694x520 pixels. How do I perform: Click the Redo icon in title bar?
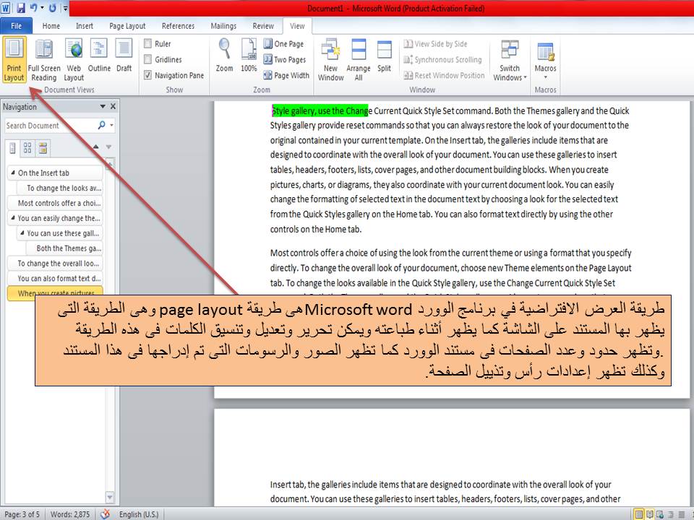click(x=53, y=8)
